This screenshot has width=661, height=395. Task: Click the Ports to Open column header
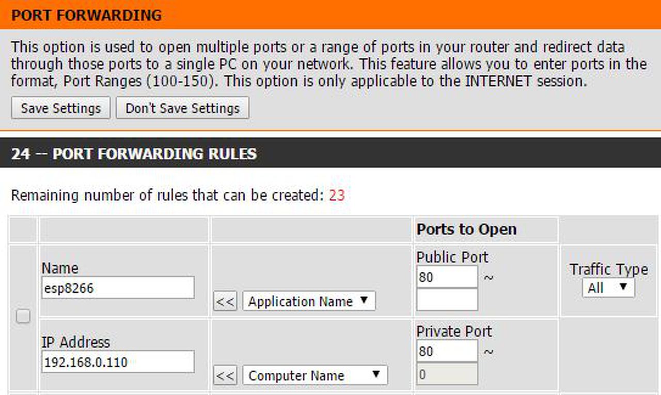[x=466, y=229]
